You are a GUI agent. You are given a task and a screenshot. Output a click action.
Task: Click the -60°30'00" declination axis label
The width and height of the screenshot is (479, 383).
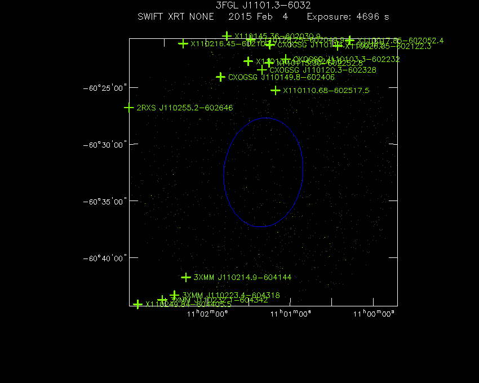[105, 144]
